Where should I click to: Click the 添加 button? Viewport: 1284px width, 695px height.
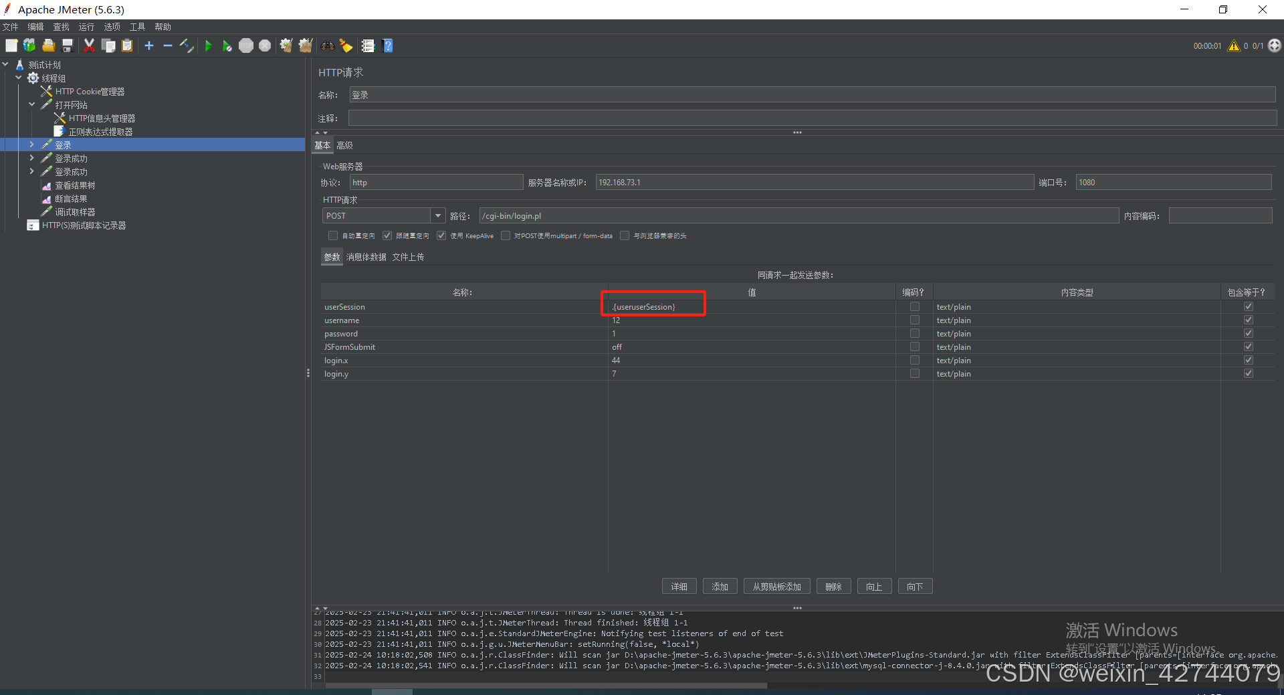[720, 587]
